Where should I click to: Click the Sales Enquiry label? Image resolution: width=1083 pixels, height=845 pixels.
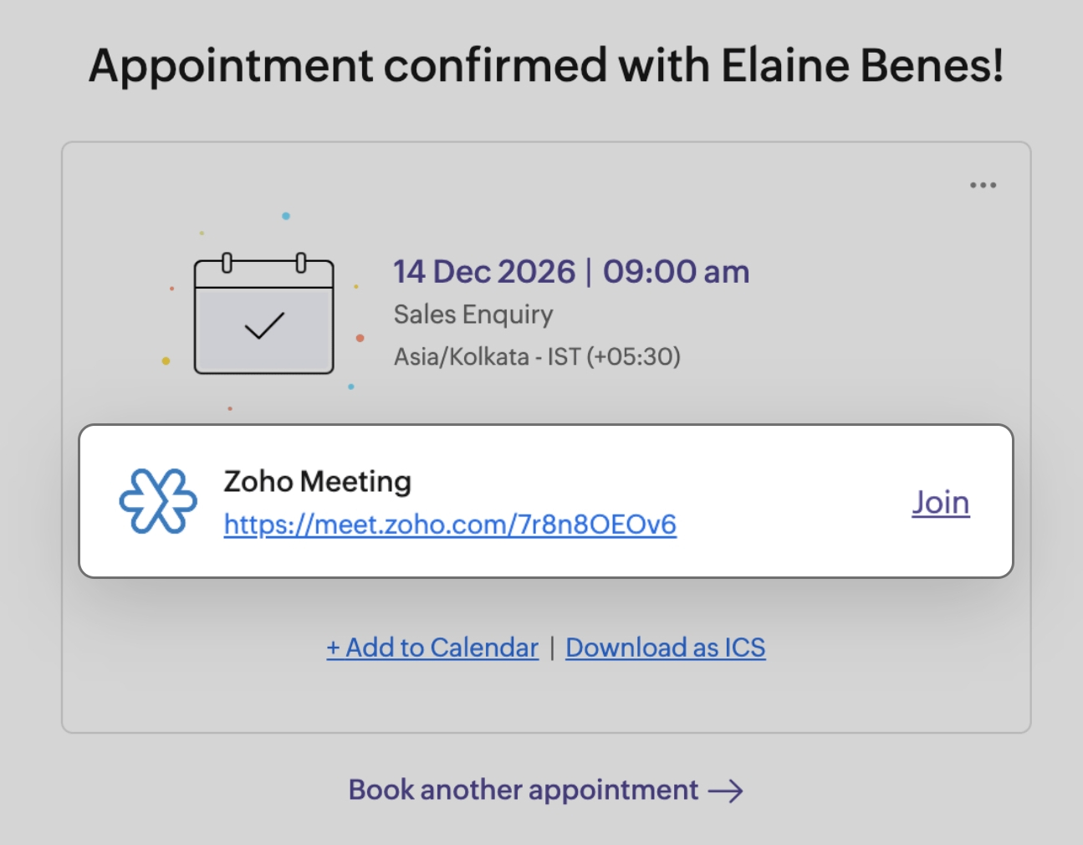(473, 315)
